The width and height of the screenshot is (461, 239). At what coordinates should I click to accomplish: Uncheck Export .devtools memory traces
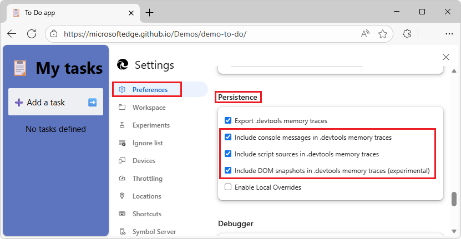tap(227, 120)
